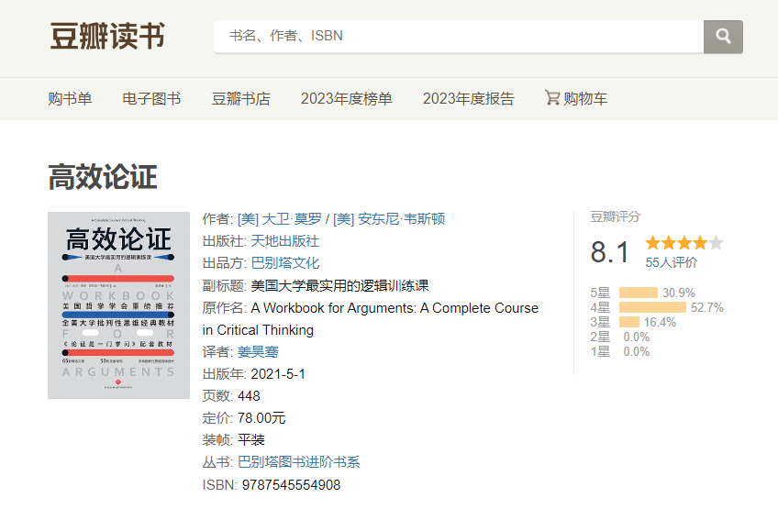Click the 4星 rating bar
This screenshot has height=520, width=778.
[652, 307]
